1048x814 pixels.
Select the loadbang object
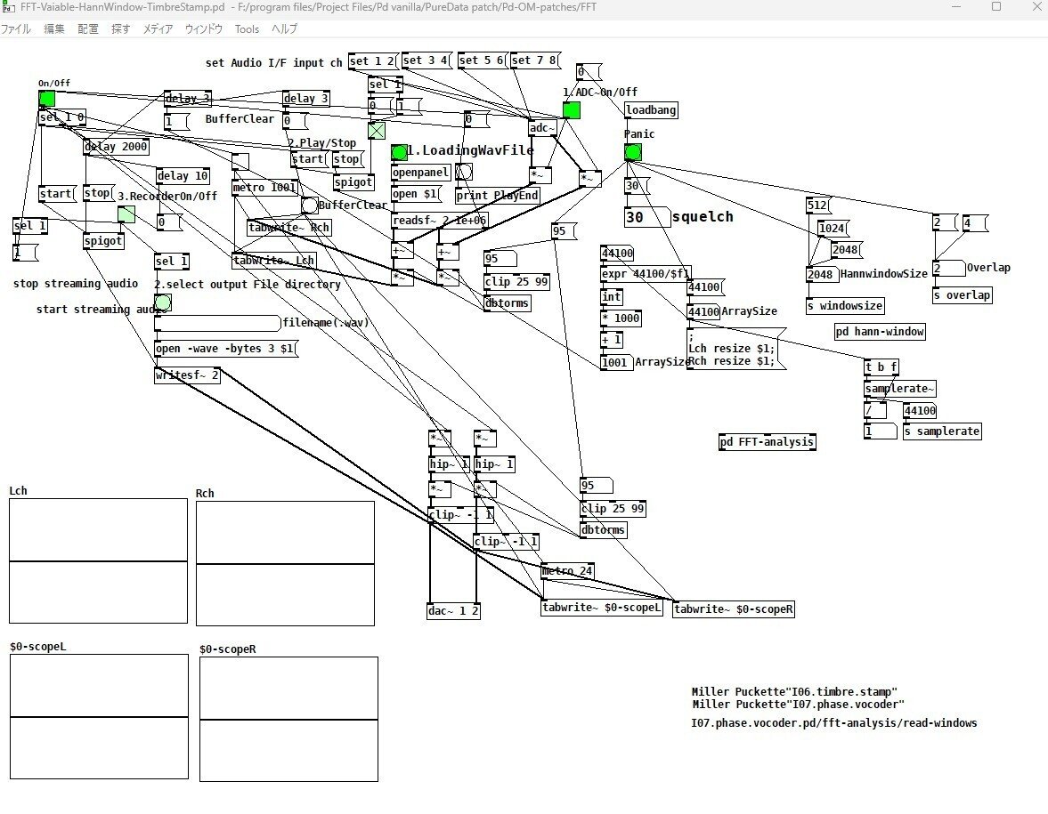(x=652, y=110)
